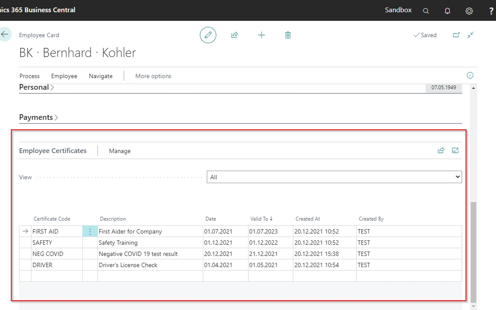The image size is (496, 310).
Task: Click the vertical scrollbar thumb
Action: pos(473,252)
